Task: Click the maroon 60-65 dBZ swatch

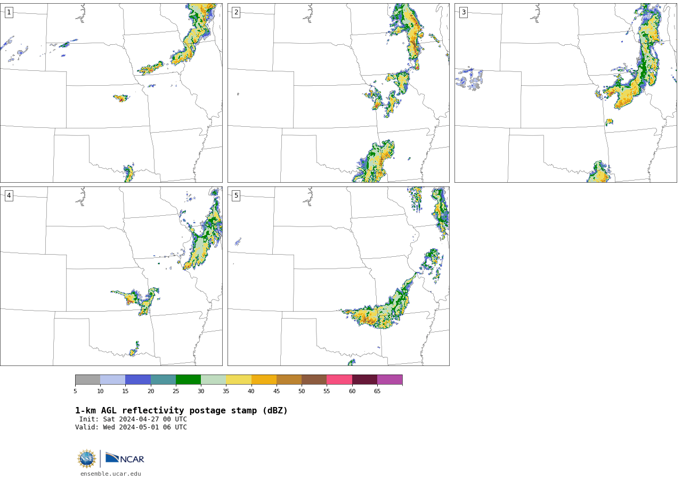Action: coord(364,380)
